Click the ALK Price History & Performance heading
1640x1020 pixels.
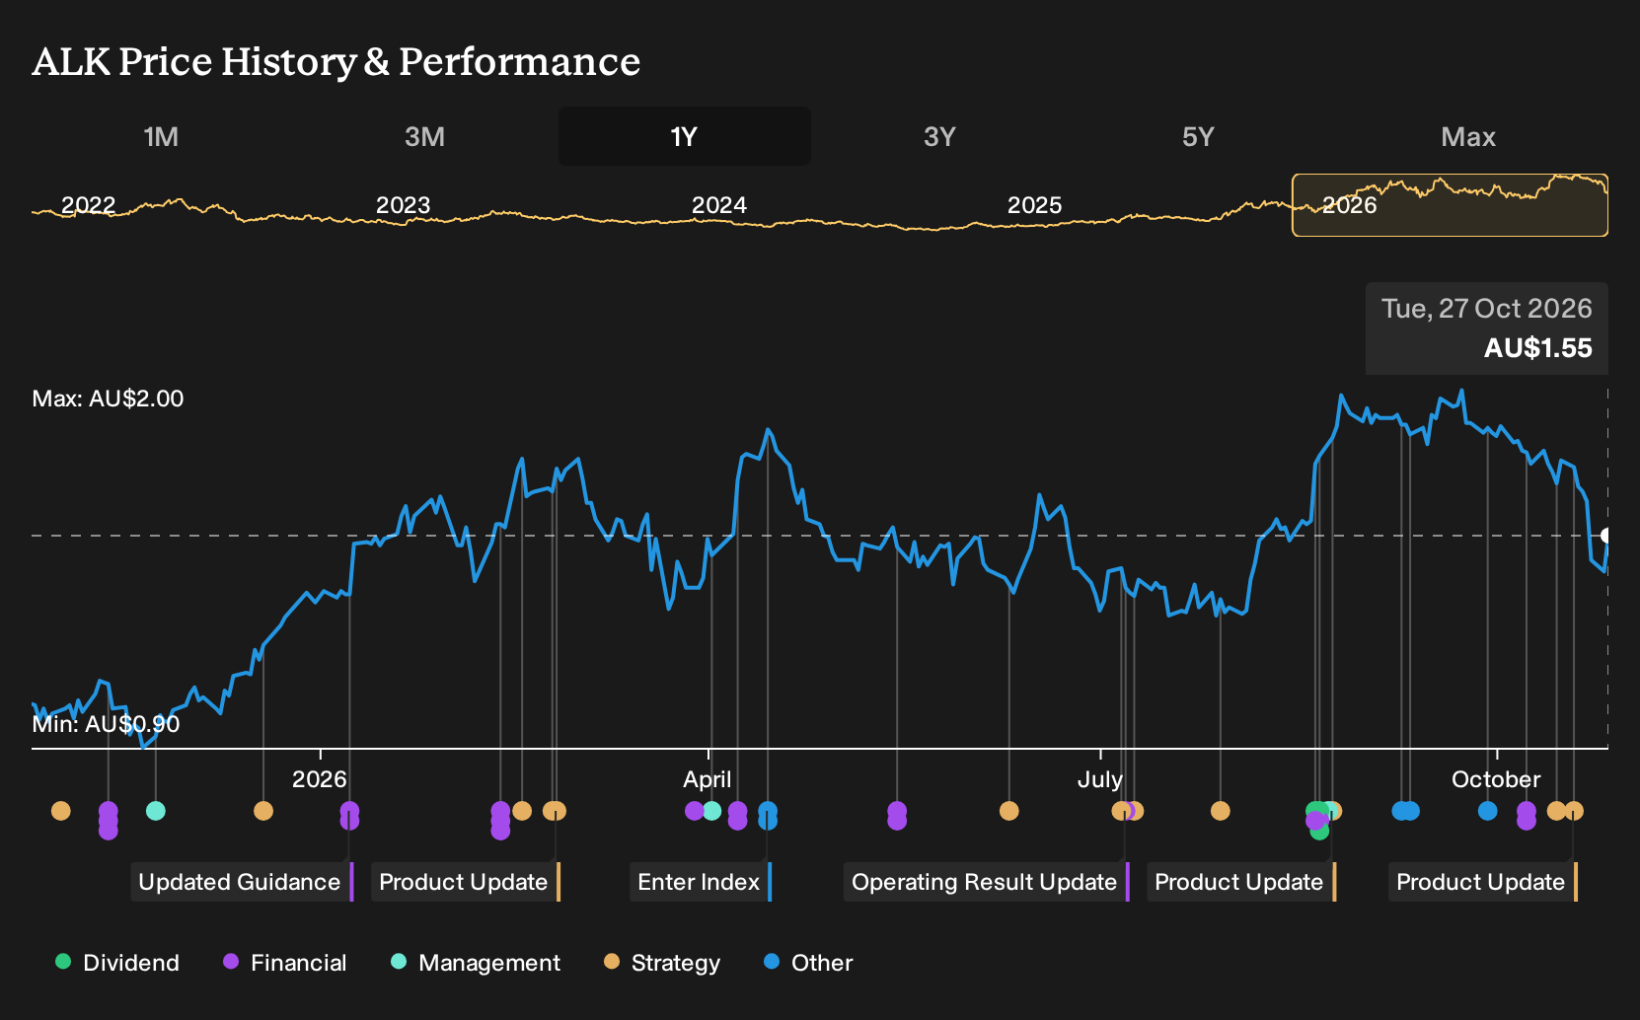[x=336, y=61]
